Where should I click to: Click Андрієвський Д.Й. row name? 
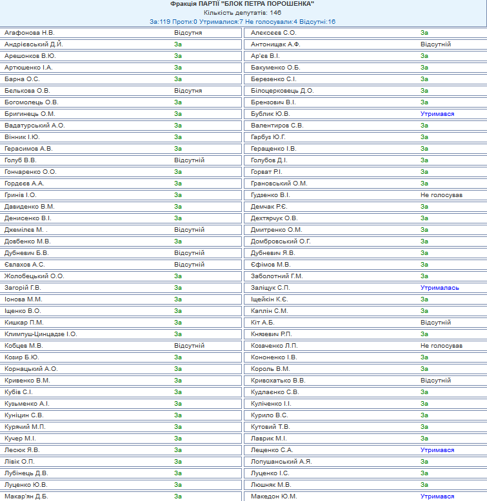coord(34,44)
